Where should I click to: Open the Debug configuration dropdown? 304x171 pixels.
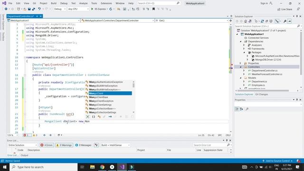[59, 9]
